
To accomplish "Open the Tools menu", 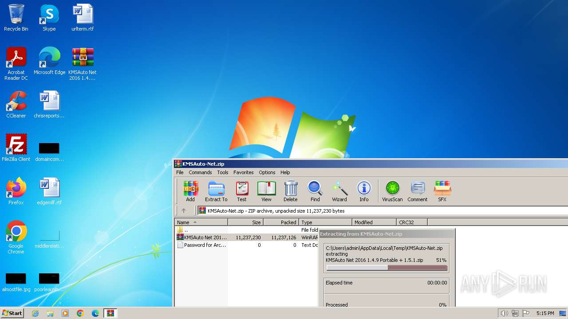I will (223, 172).
